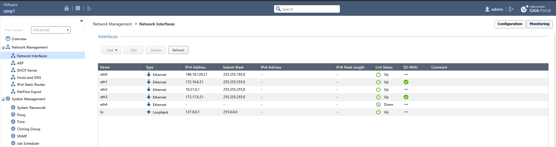The width and height of the screenshot is (556, 147).
Task: Click the Overview icon in the sidebar
Action: click(8, 39)
